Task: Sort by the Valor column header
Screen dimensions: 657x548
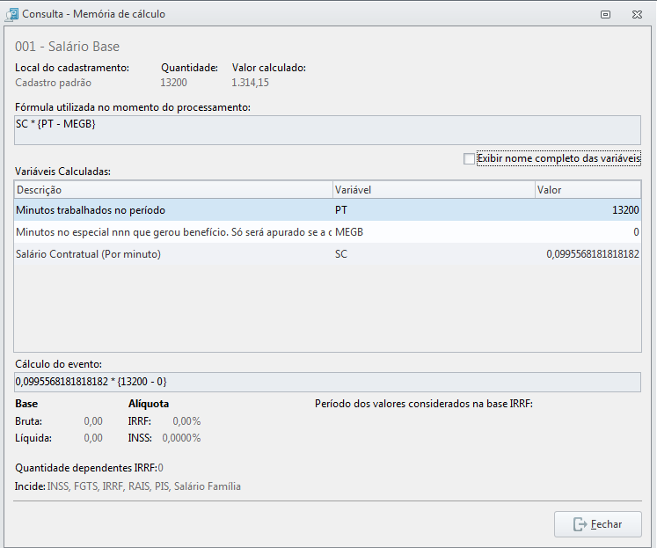Action: tap(588, 190)
